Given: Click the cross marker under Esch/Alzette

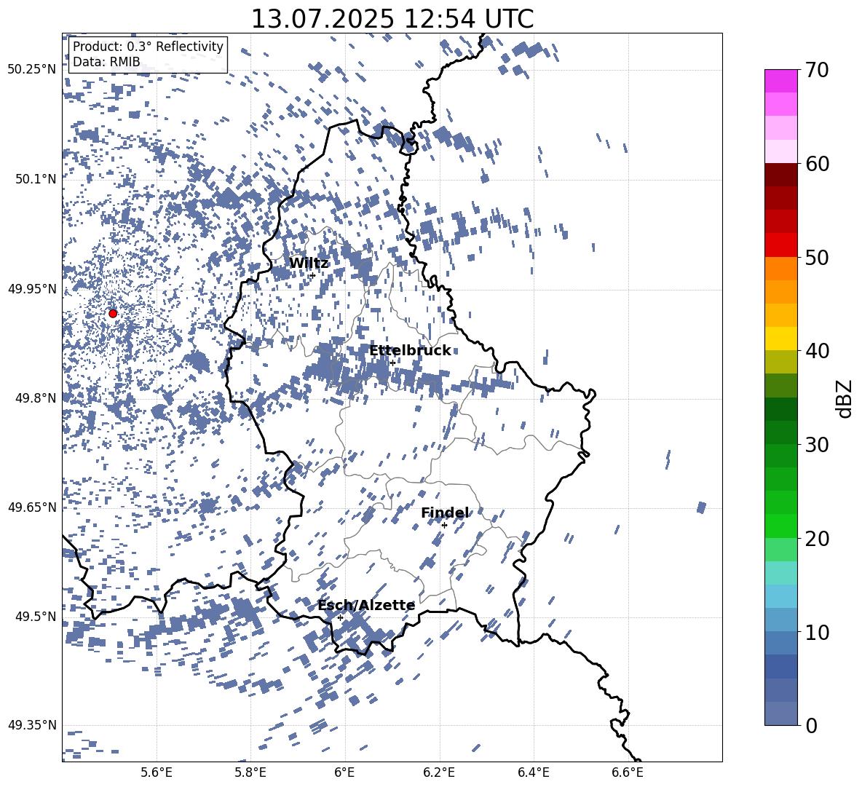Looking at the screenshot, I should (340, 617).
